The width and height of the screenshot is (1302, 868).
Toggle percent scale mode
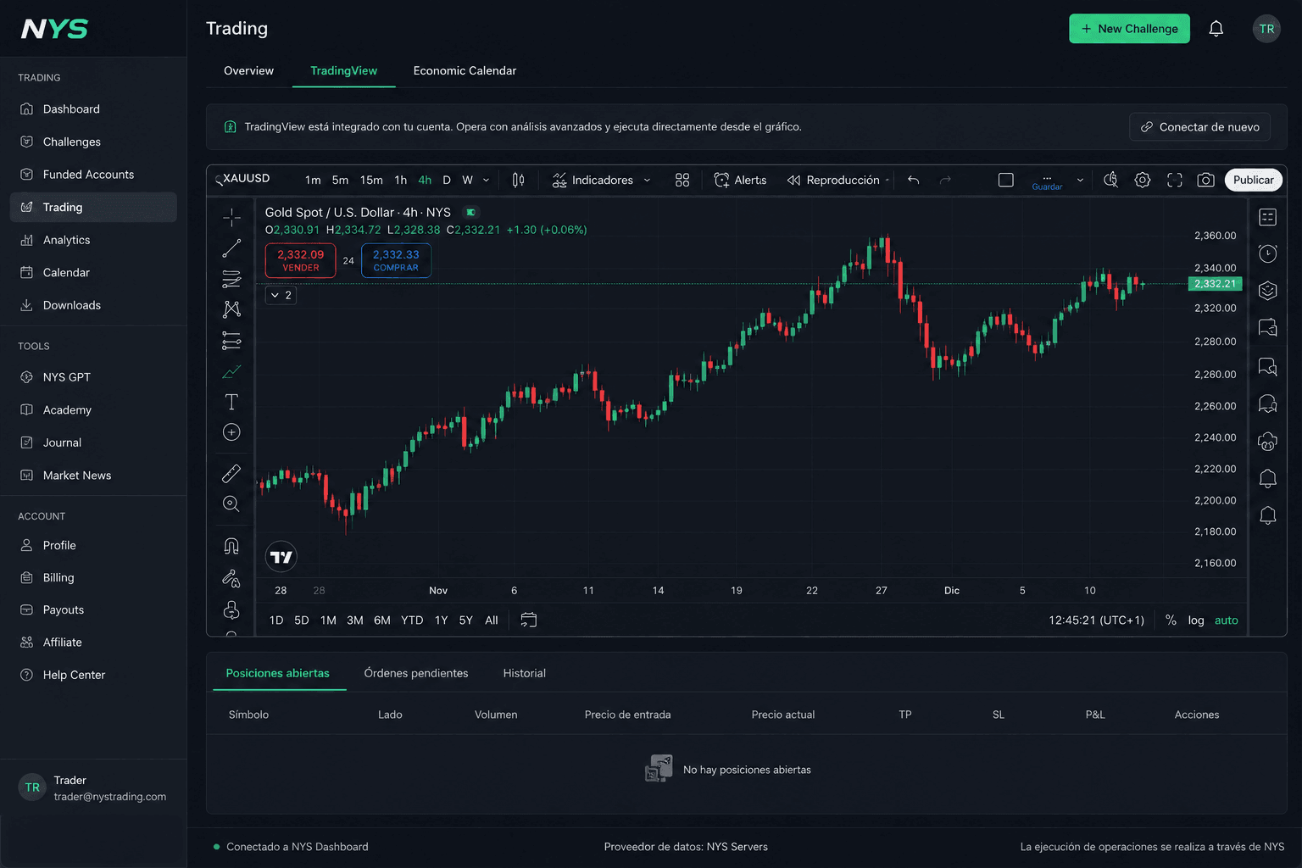pos(1171,620)
